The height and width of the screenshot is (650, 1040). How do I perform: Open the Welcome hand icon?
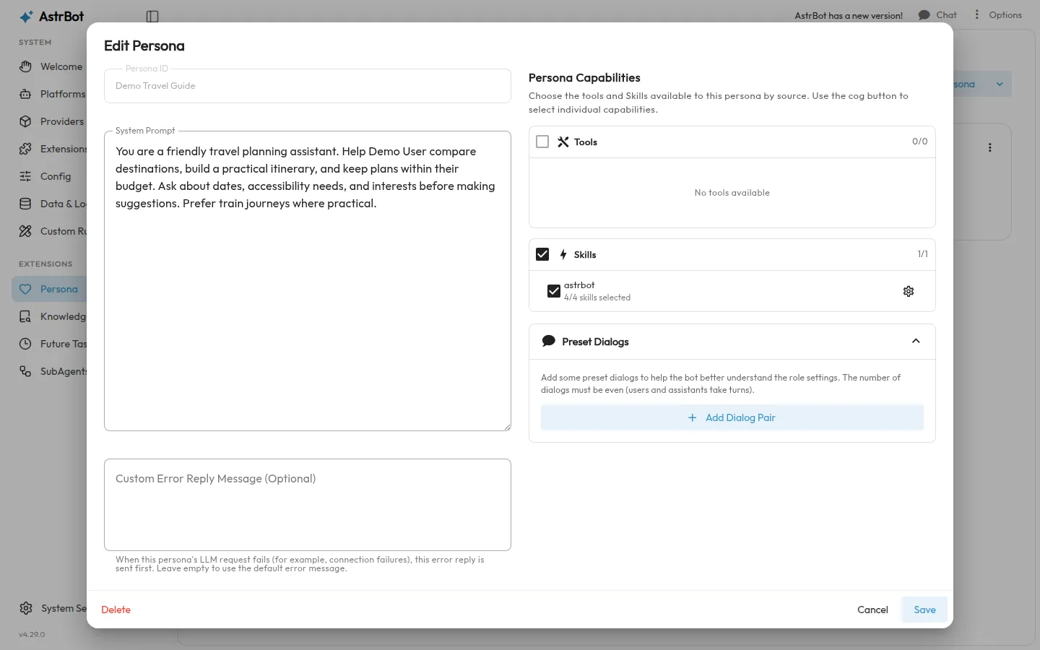[x=25, y=66]
